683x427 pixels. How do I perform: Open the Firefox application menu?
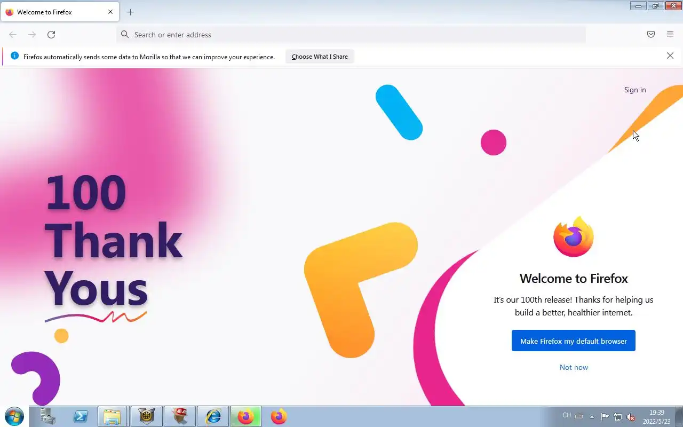click(670, 35)
